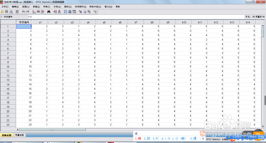Click the Show All Variables icon

pyautogui.click(x=89, y=12)
